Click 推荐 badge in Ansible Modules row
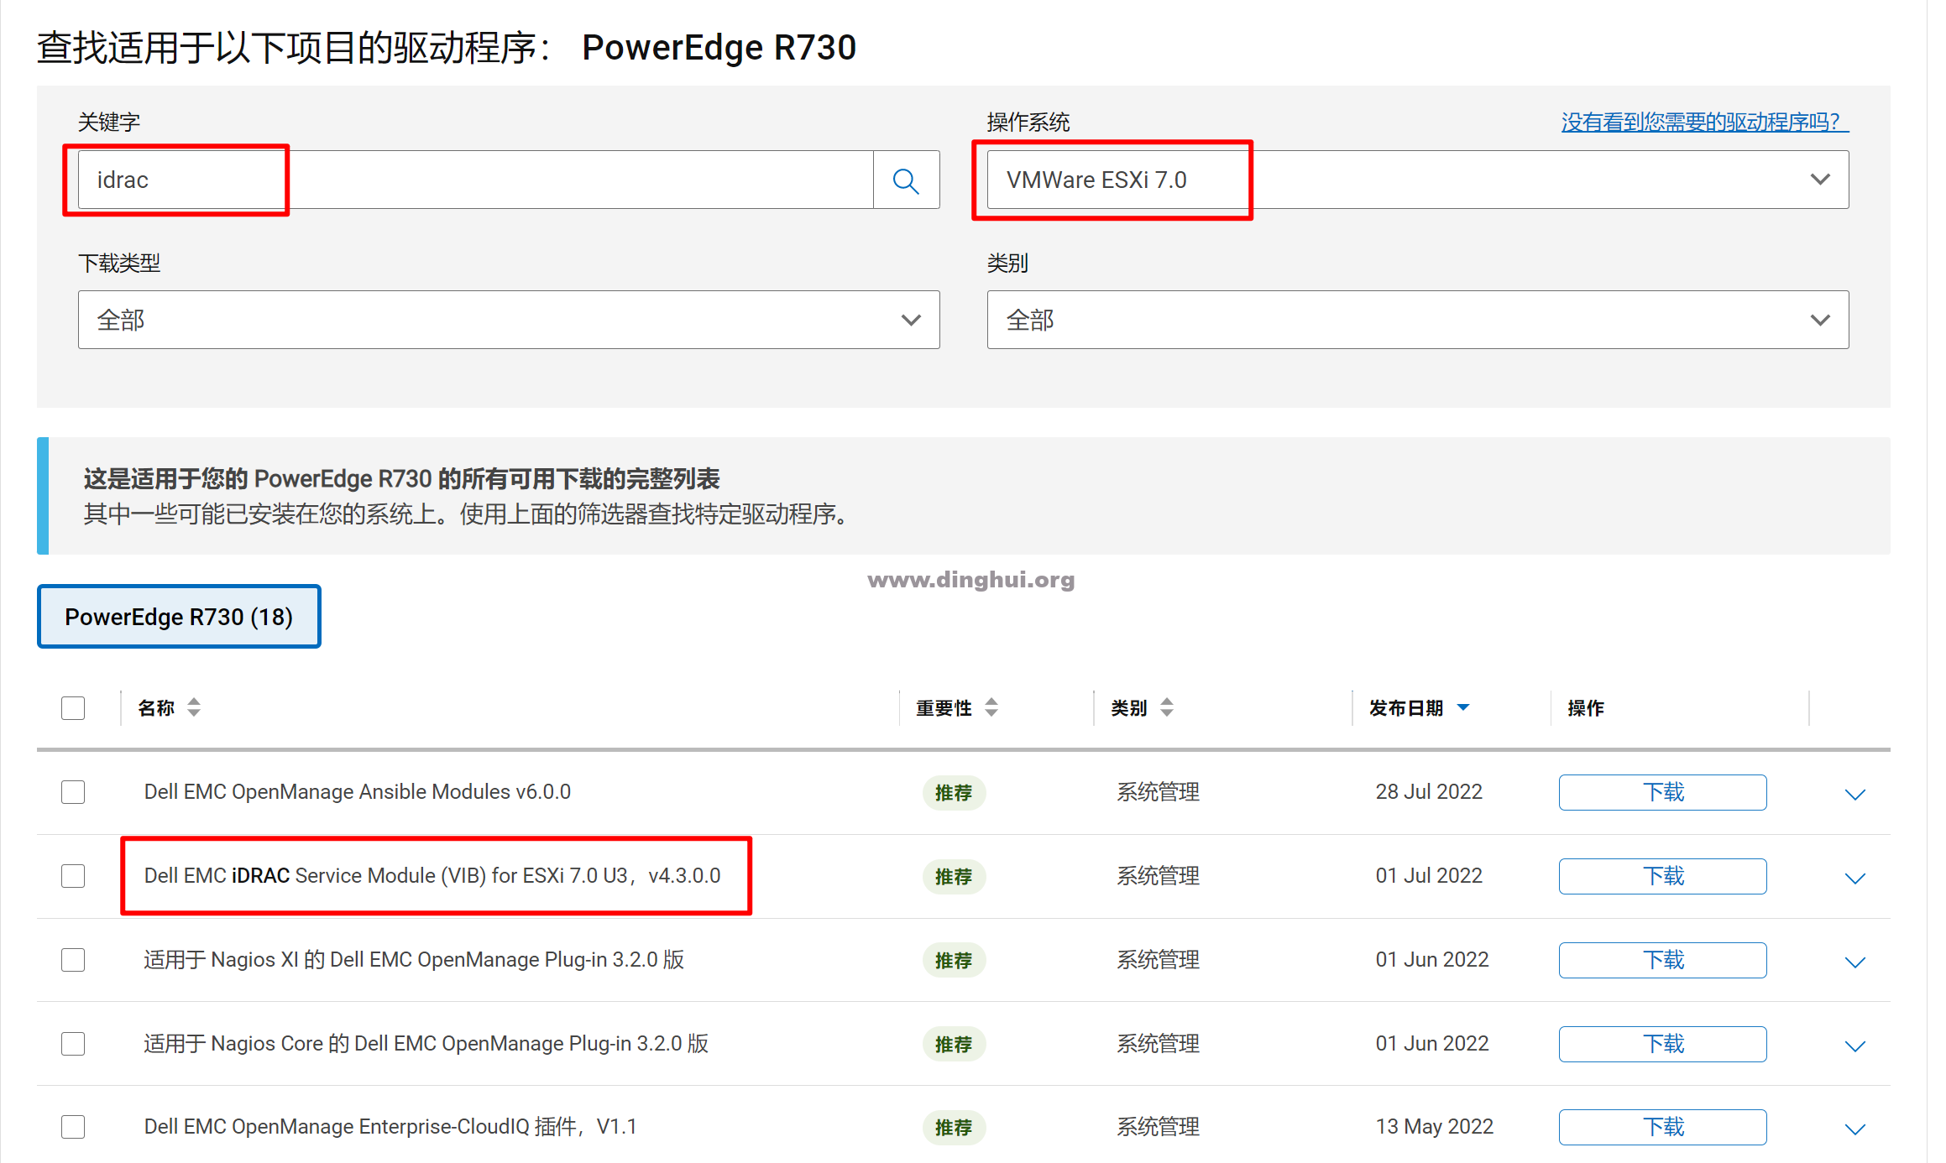 pos(954,792)
